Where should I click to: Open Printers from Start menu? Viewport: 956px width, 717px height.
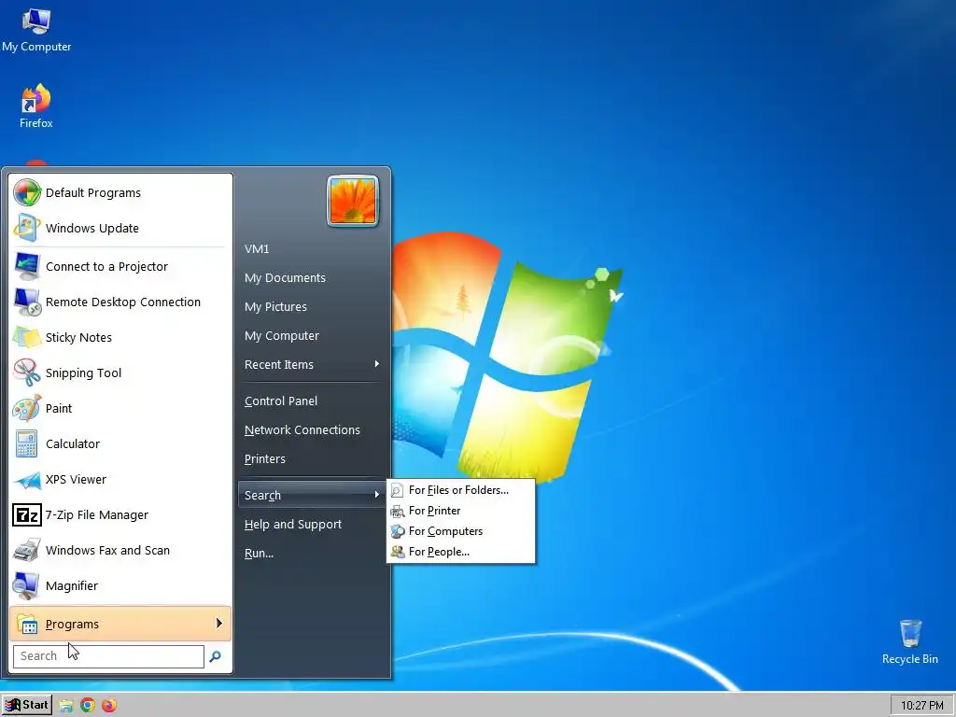(264, 458)
